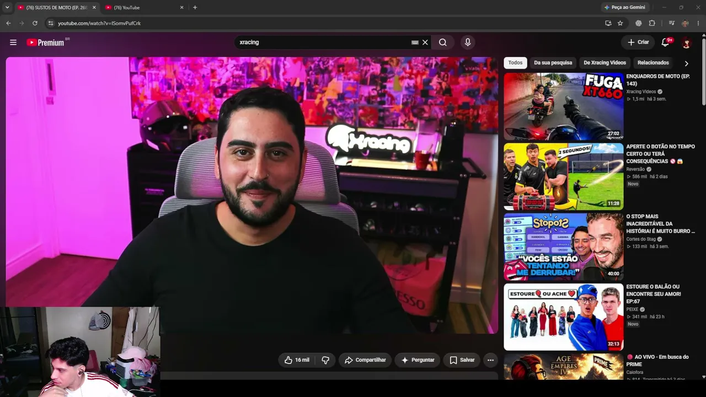Like the video with 16 mil likes
The height and width of the screenshot is (397, 706).
pos(297,360)
